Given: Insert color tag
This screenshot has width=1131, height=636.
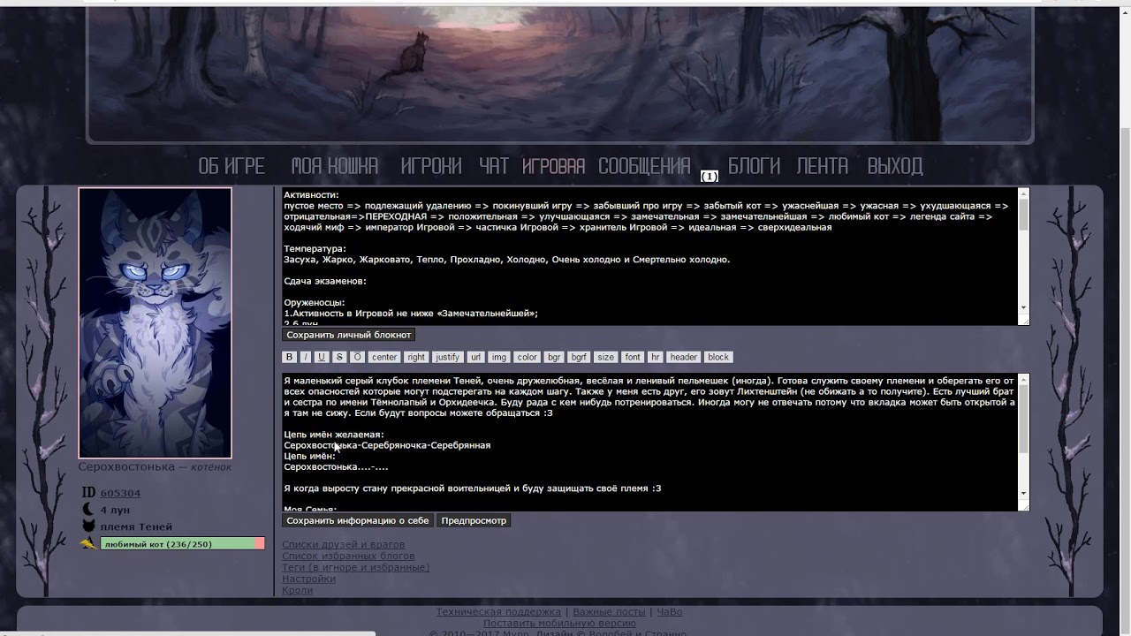Looking at the screenshot, I should [x=528, y=357].
